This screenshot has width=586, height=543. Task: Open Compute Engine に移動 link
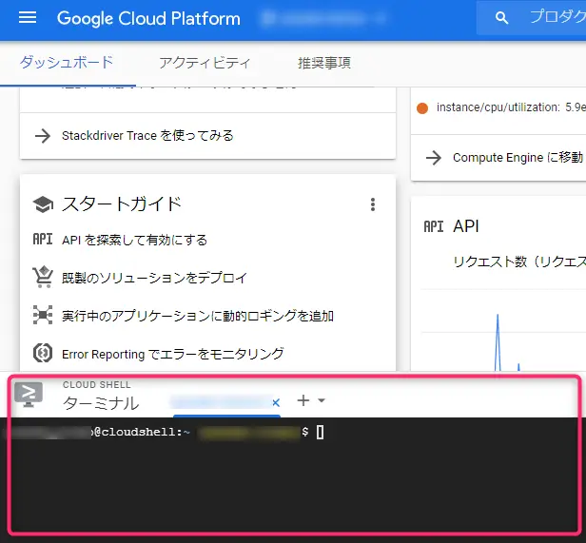518,157
